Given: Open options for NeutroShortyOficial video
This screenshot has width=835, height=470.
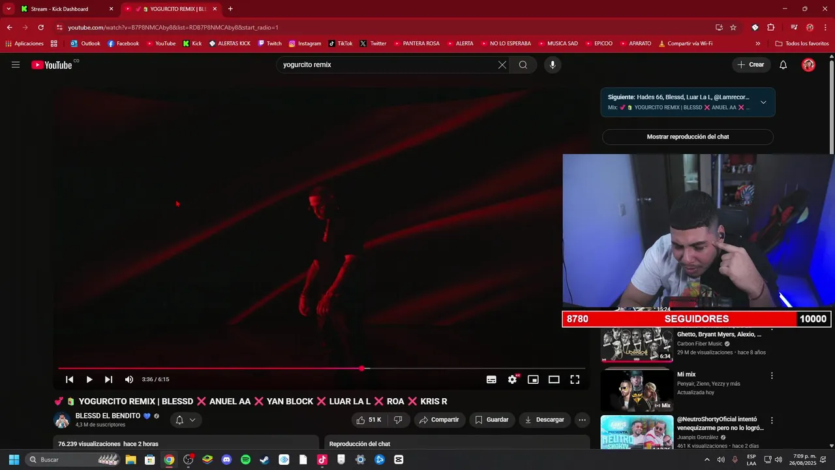Looking at the screenshot, I should click(x=772, y=420).
